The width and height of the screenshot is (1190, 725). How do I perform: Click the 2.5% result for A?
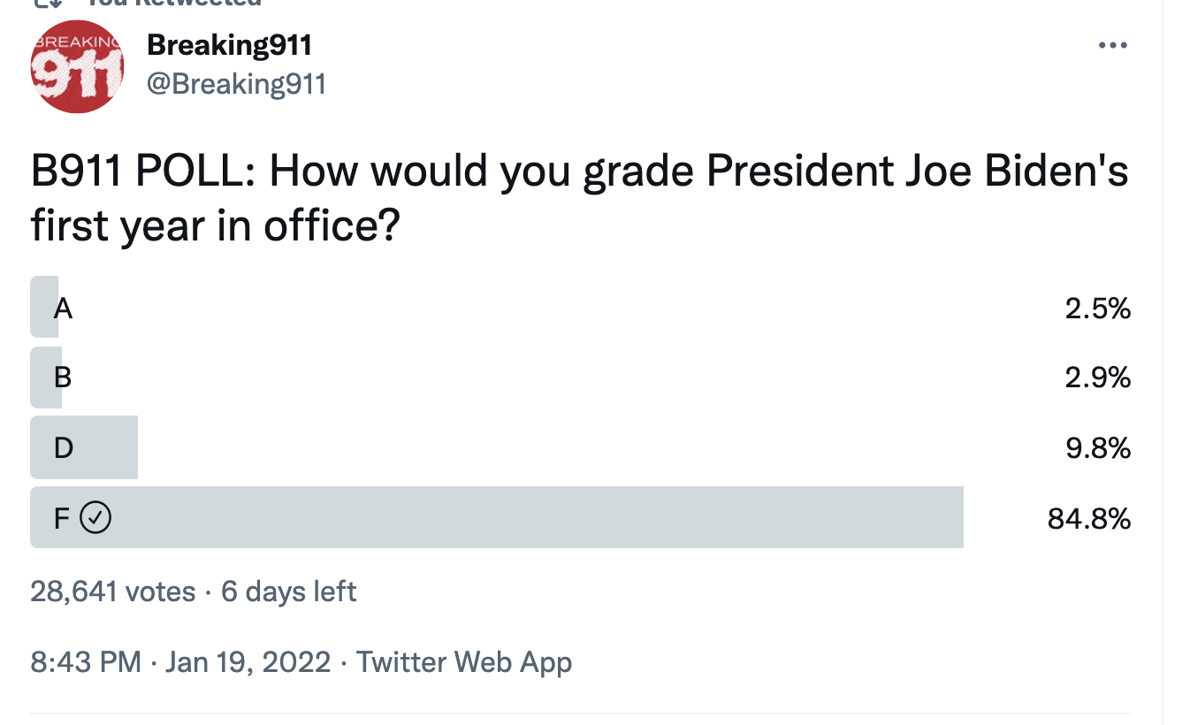click(1098, 309)
